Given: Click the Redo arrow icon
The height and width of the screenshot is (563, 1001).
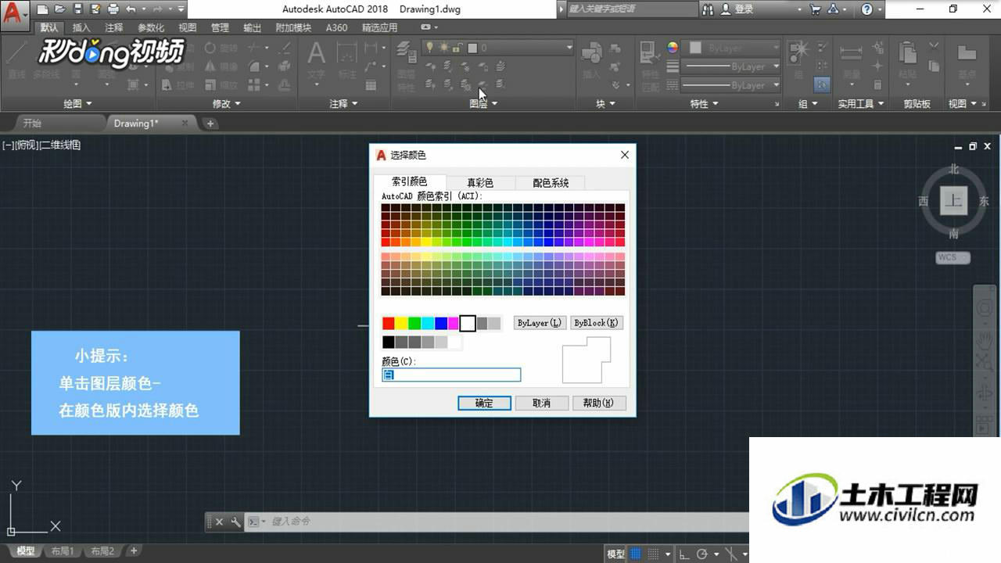Looking at the screenshot, I should click(x=159, y=9).
